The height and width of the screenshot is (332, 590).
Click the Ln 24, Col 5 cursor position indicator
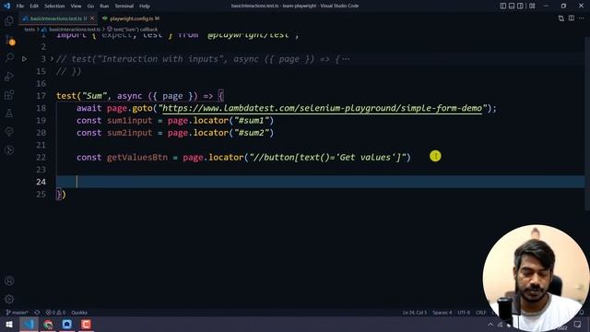tap(415, 313)
